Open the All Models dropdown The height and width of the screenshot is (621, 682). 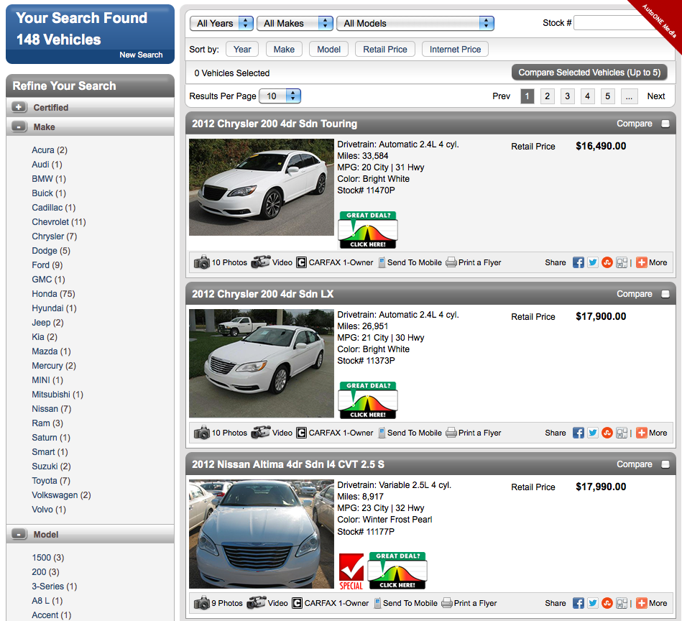415,24
